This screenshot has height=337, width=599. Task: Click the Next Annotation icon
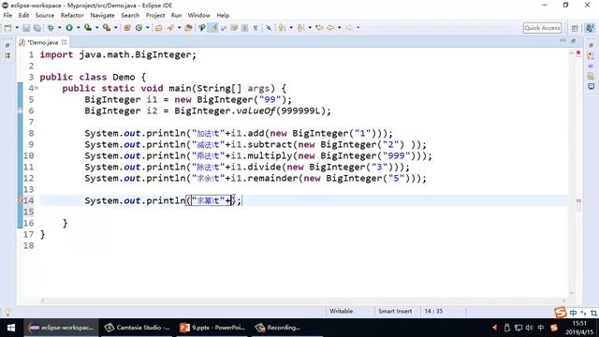click(282, 27)
